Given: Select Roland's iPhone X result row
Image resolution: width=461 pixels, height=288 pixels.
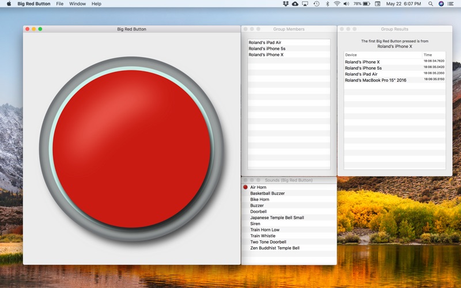Looking at the screenshot, I should (395, 62).
